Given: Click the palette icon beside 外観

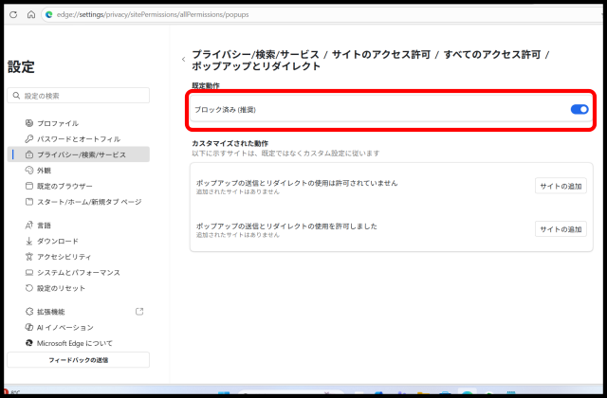Looking at the screenshot, I should coord(29,171).
